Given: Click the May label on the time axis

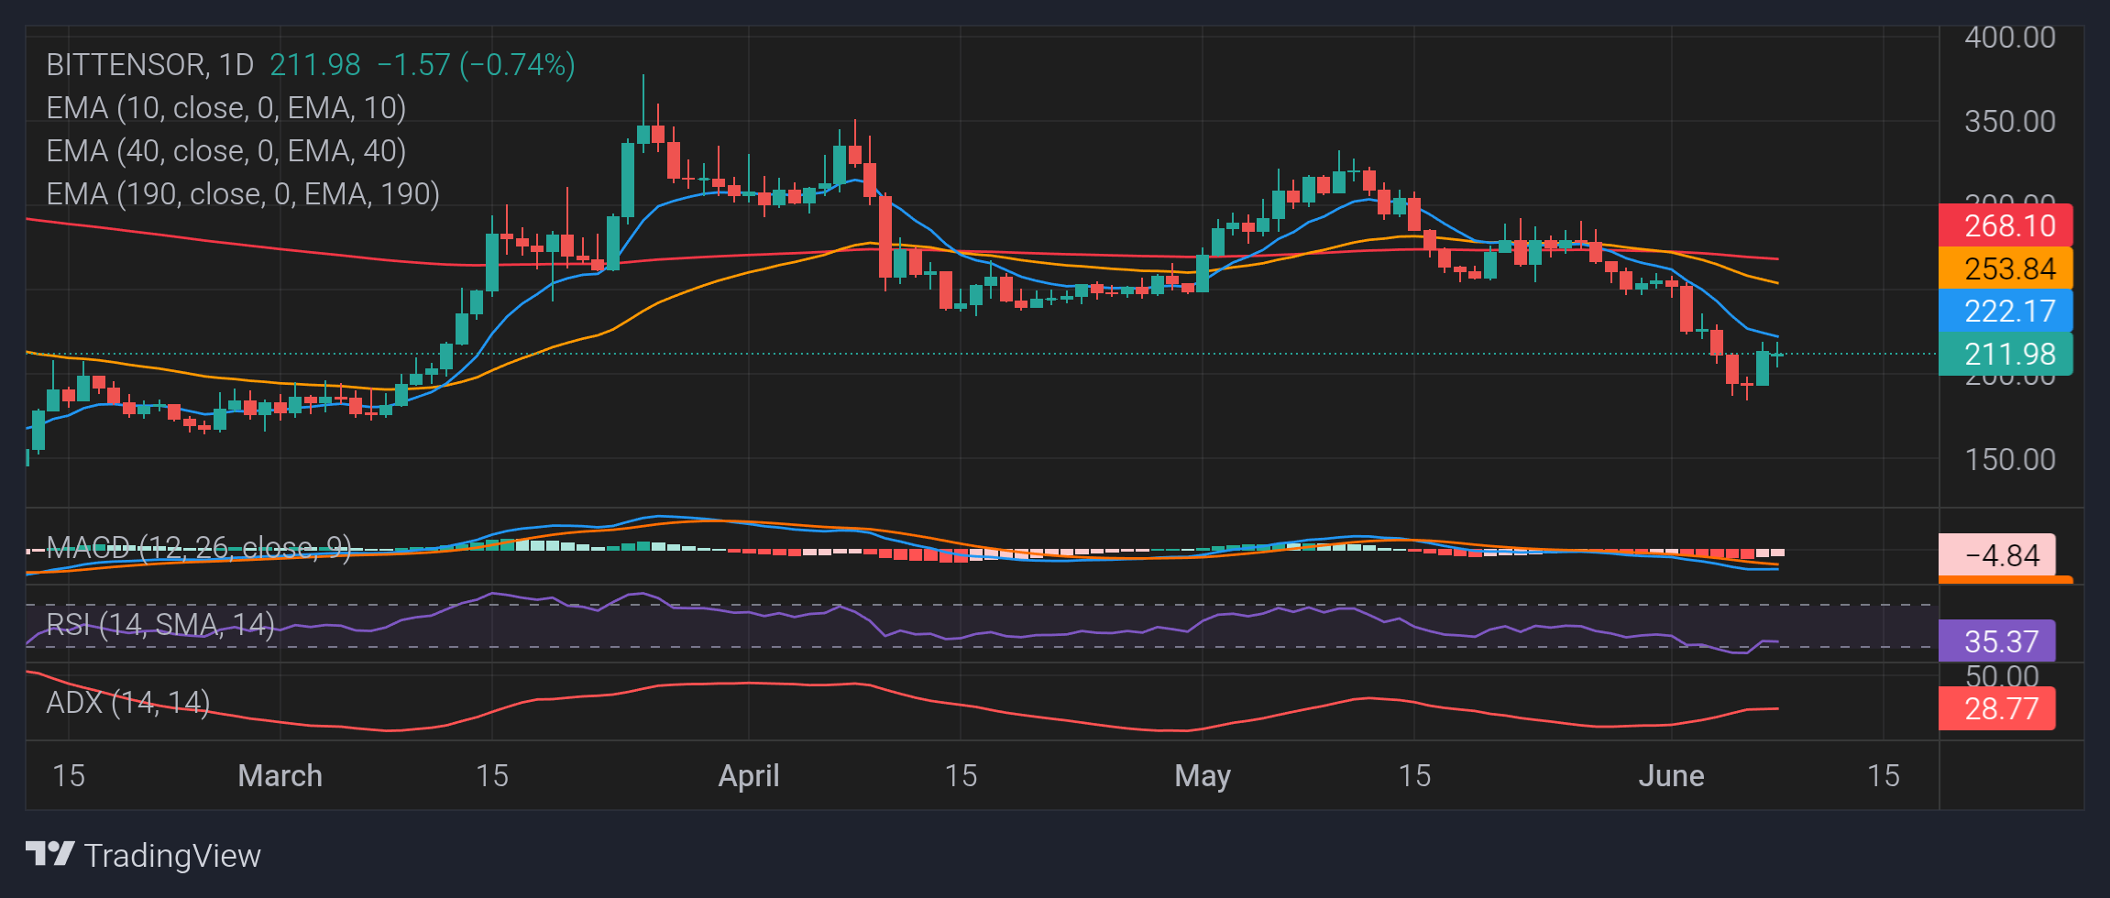Looking at the screenshot, I should pos(1203,776).
